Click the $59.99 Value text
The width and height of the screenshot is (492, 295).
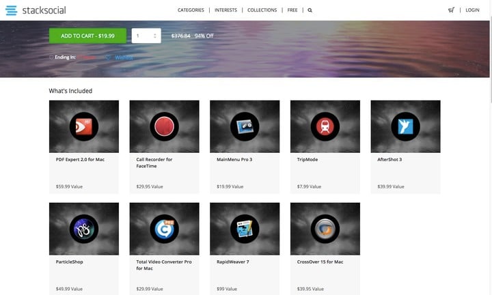point(69,186)
